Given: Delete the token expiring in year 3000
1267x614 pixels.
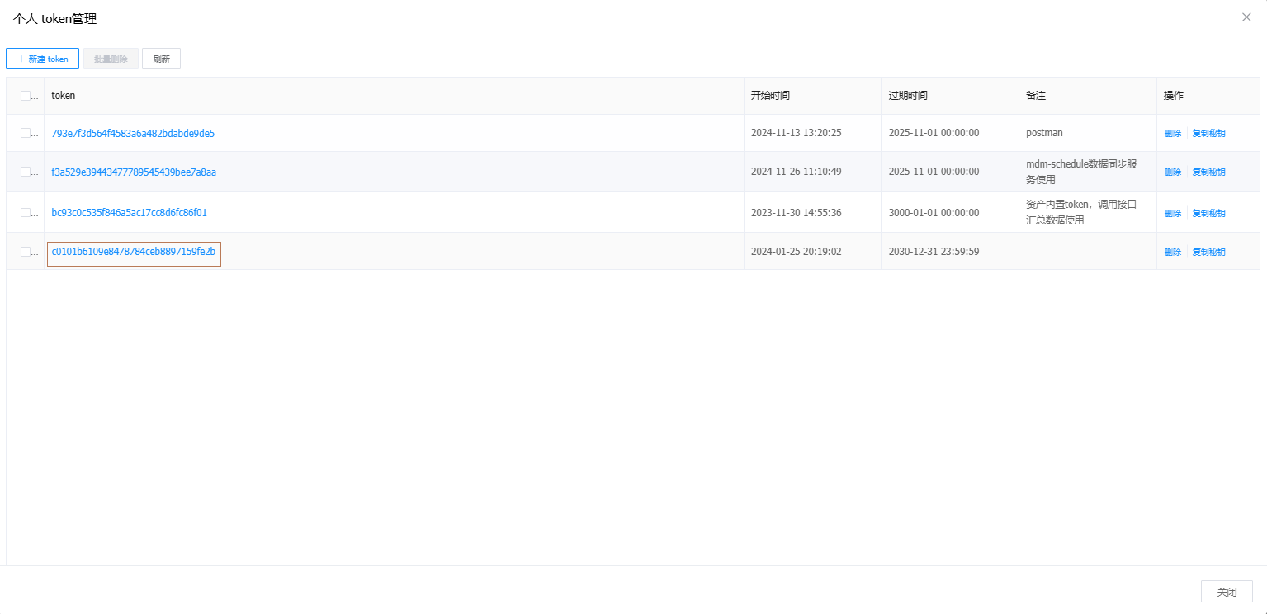Looking at the screenshot, I should 1172,213.
